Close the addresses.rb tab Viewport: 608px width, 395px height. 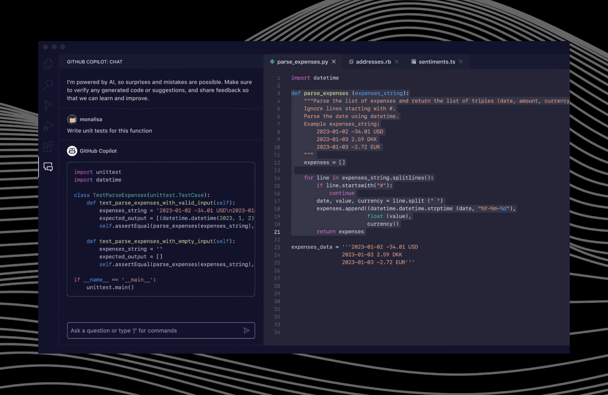coord(396,62)
